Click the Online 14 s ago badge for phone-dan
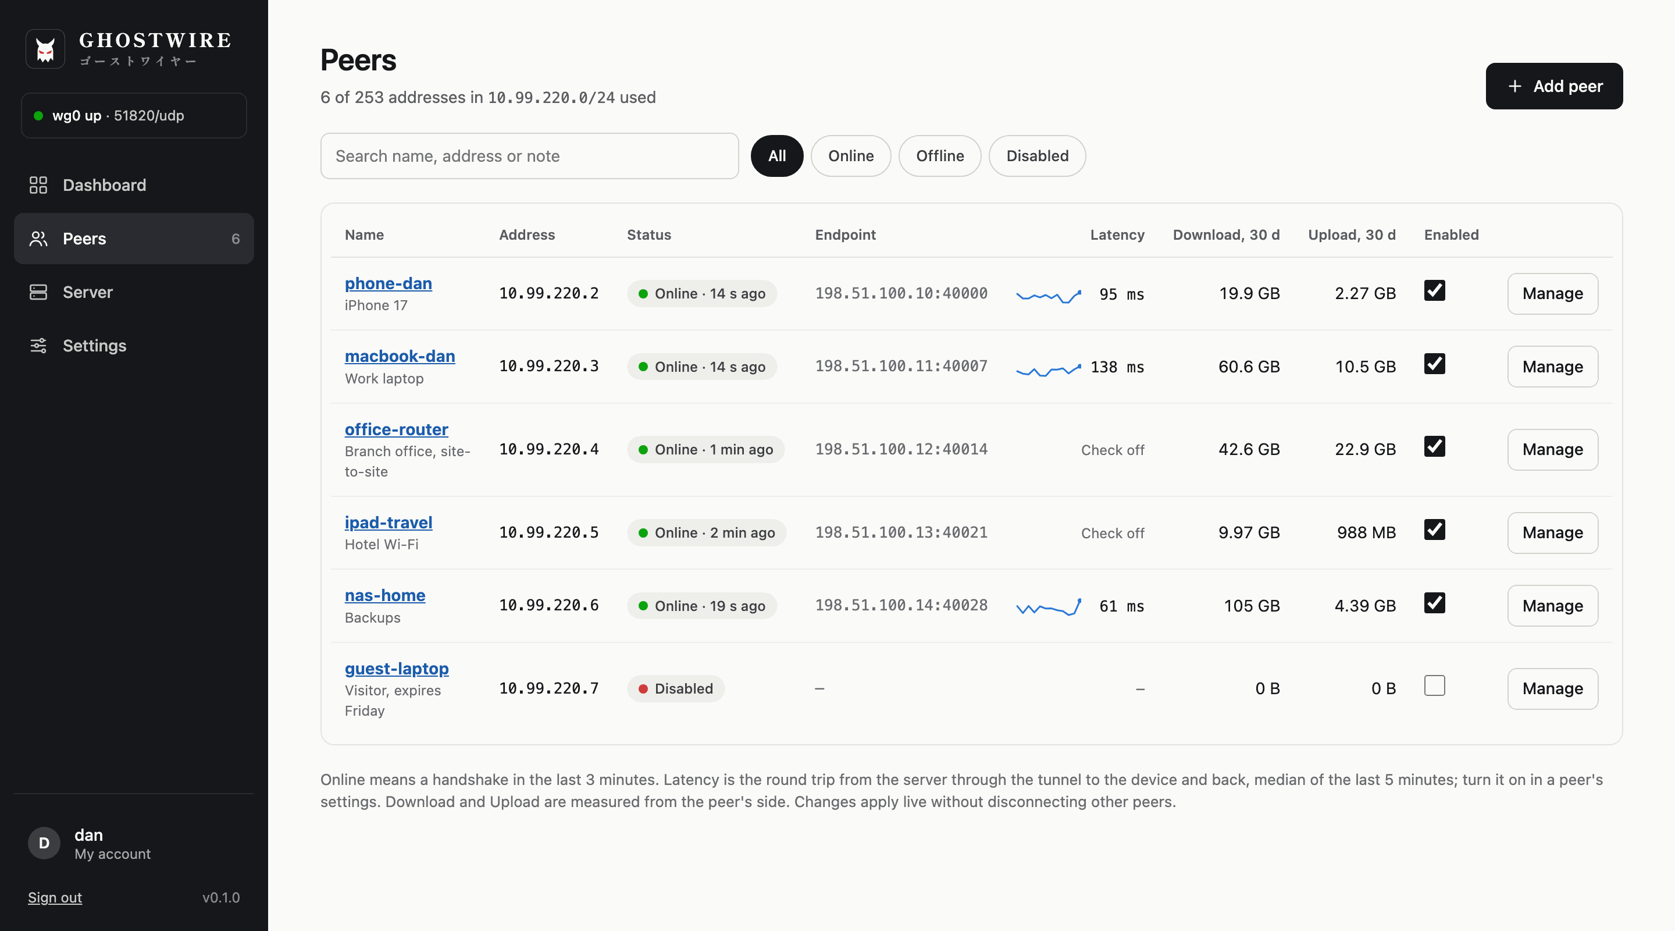Viewport: 1675px width, 931px height. 701,294
